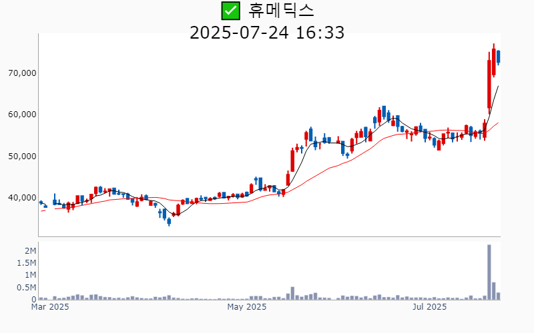This screenshot has width=534, height=333.
Task: Click the green checkmark icon beside the title
Action: pyautogui.click(x=230, y=11)
